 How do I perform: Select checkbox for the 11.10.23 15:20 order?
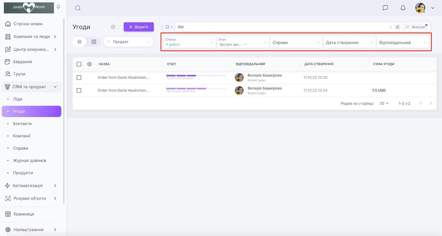[x=79, y=78]
